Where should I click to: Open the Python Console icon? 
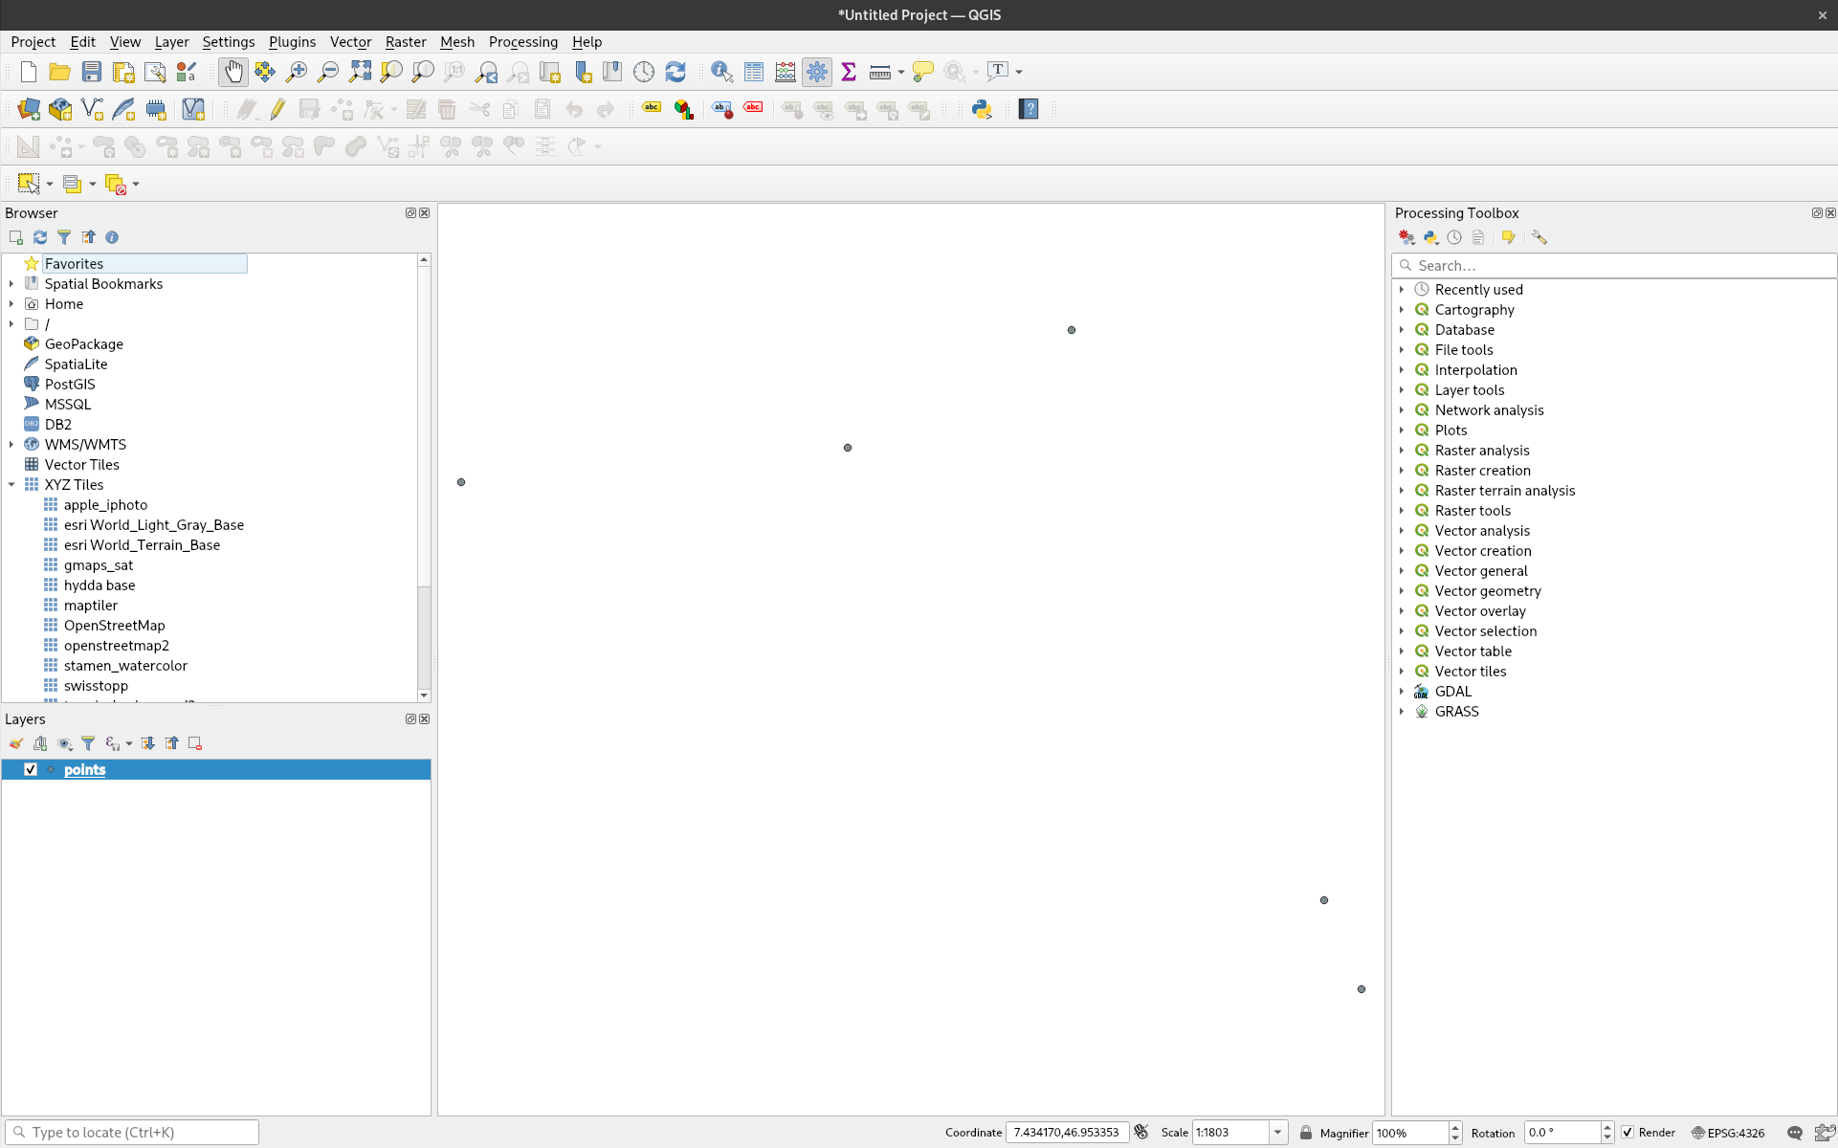tap(982, 109)
